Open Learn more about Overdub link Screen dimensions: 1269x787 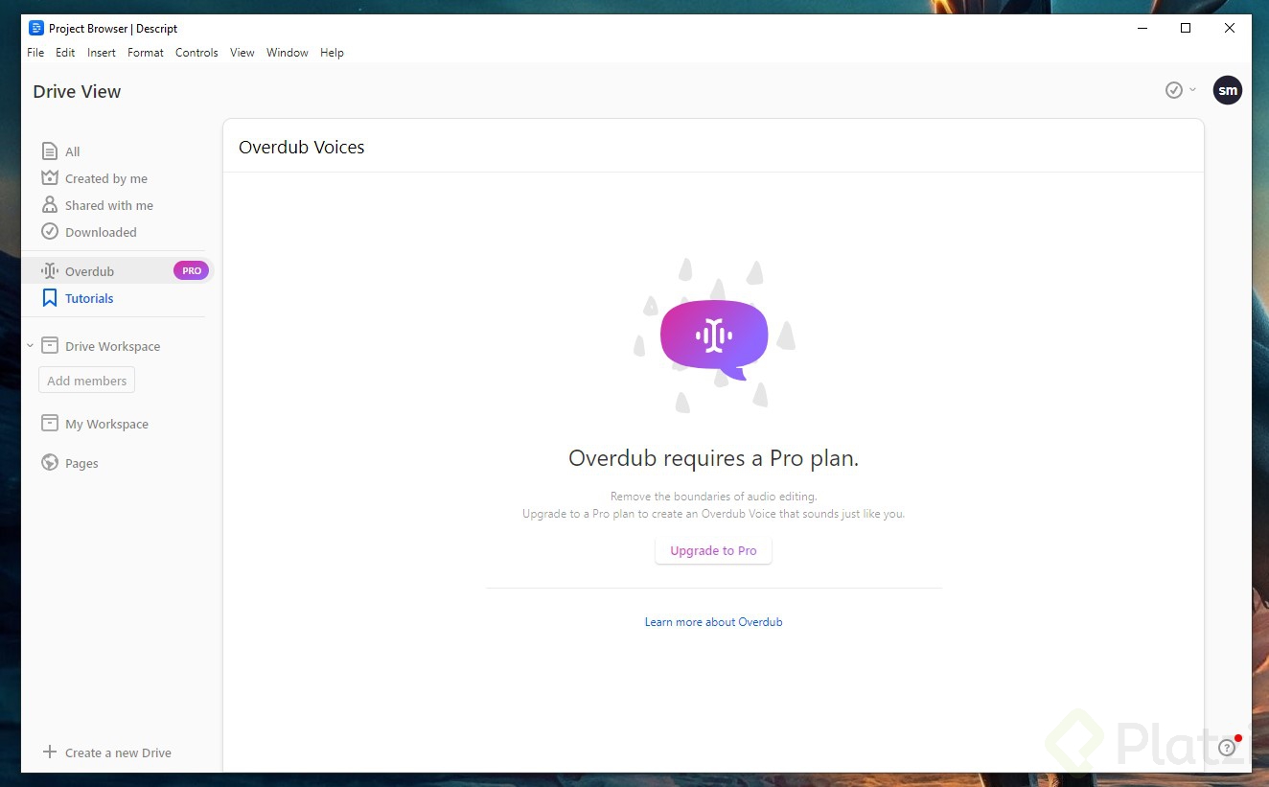pyautogui.click(x=713, y=621)
